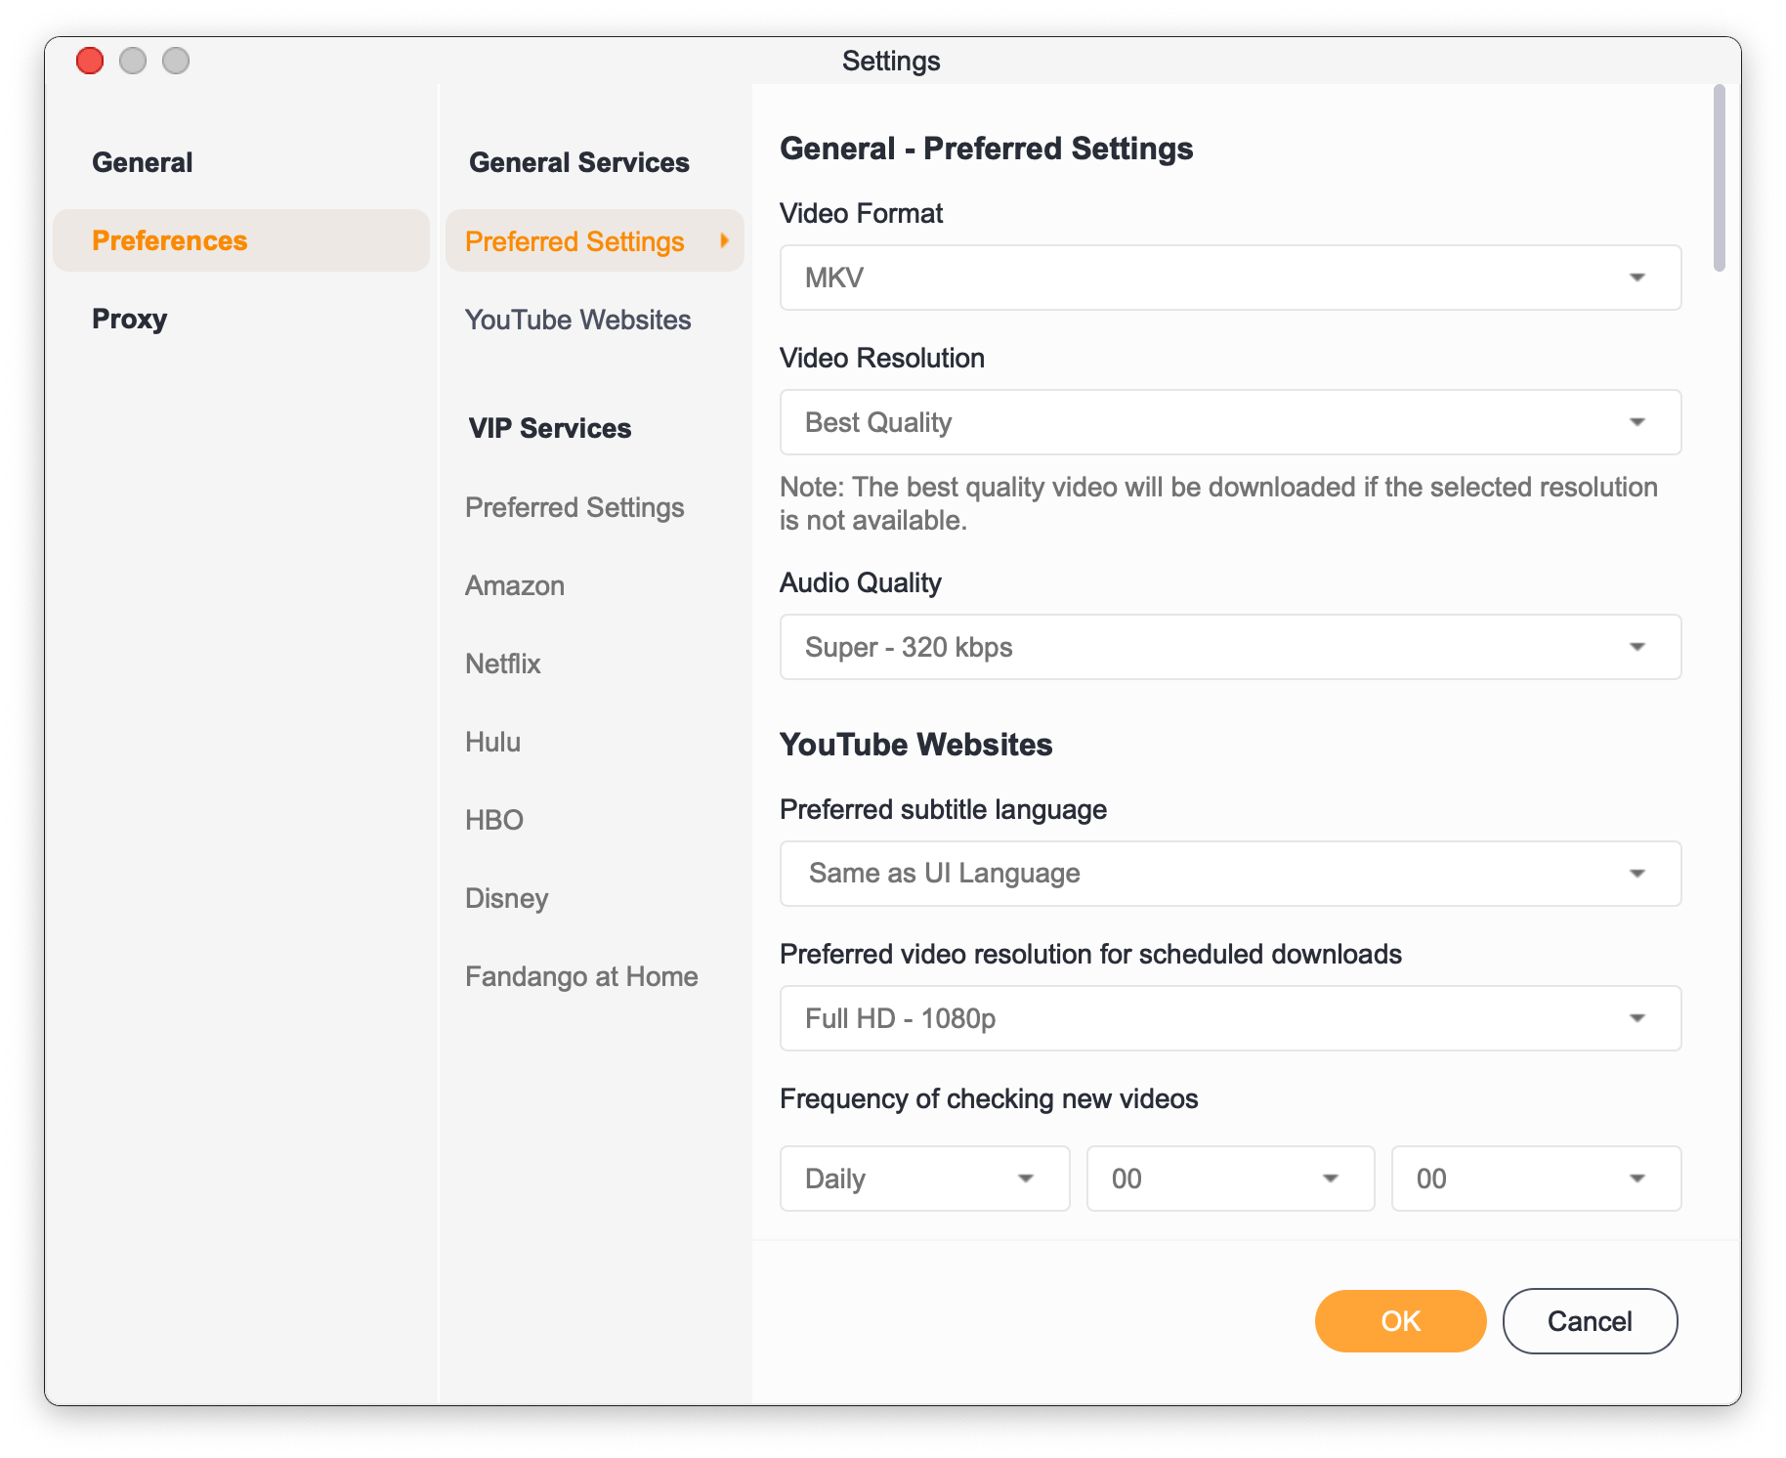Open the Audio Quality Super 320 kbps dropdown

1230,647
